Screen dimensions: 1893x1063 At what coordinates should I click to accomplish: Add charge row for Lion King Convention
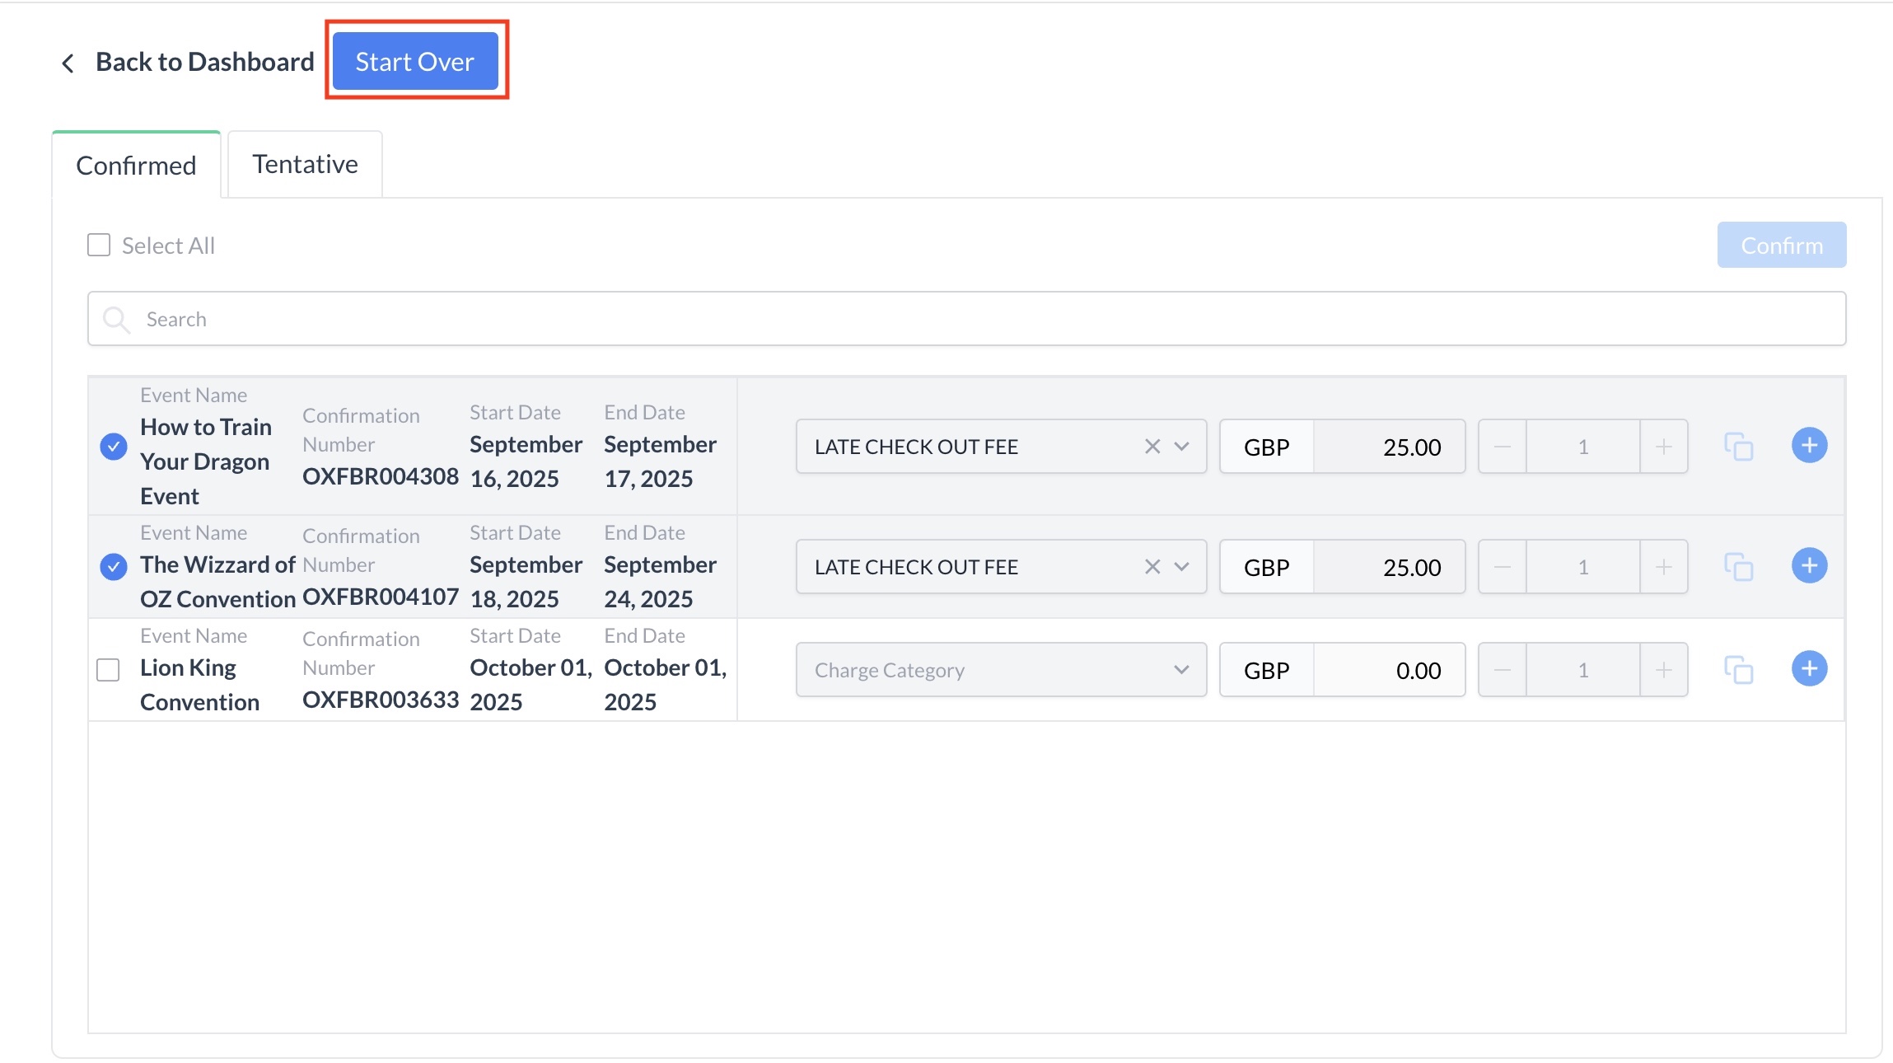coord(1809,669)
